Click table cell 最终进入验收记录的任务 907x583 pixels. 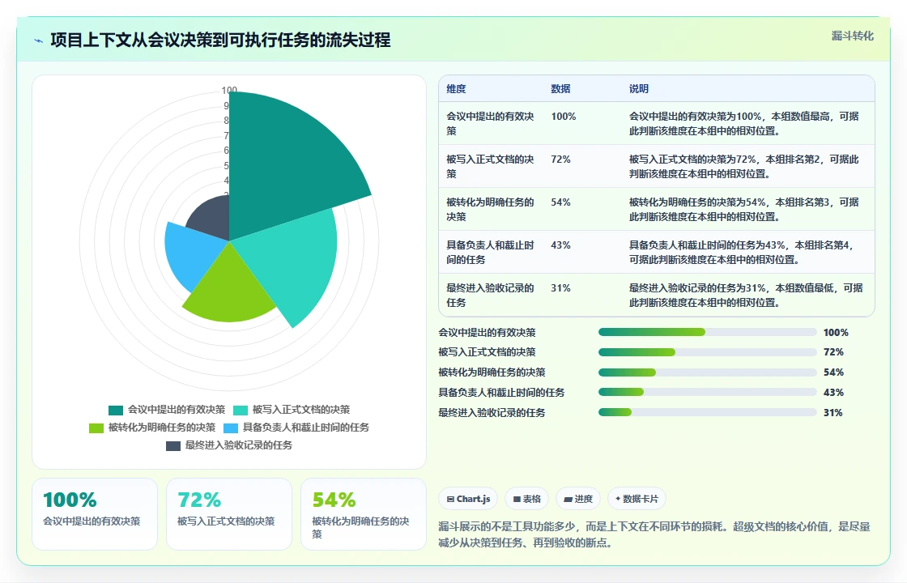491,295
